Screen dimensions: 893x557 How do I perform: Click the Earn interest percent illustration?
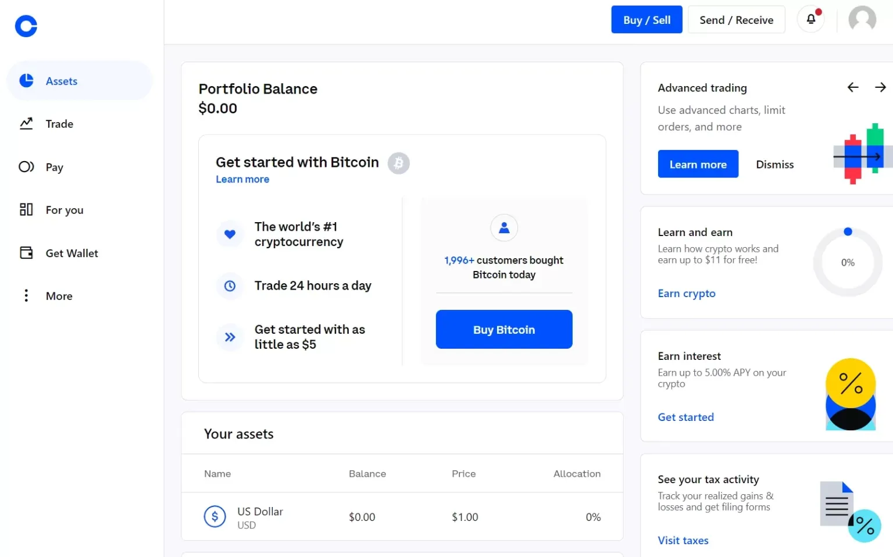851,394
